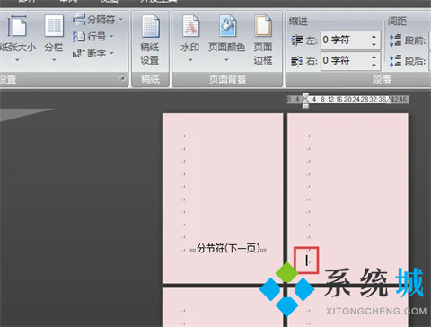Screen dimensions: 431x327
Task: Click the 段后 spacing after icon
Action: click(395, 61)
